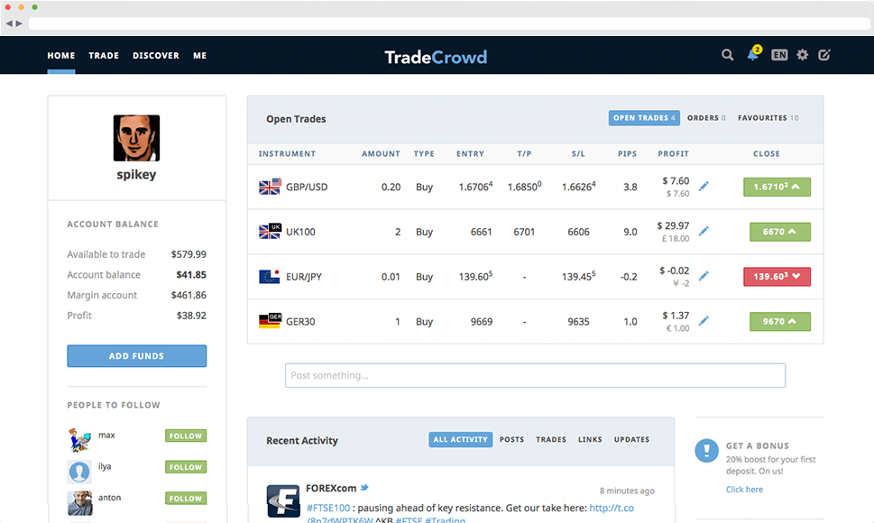Click the GBP/USD flag icon
The image size is (874, 523).
(x=270, y=187)
